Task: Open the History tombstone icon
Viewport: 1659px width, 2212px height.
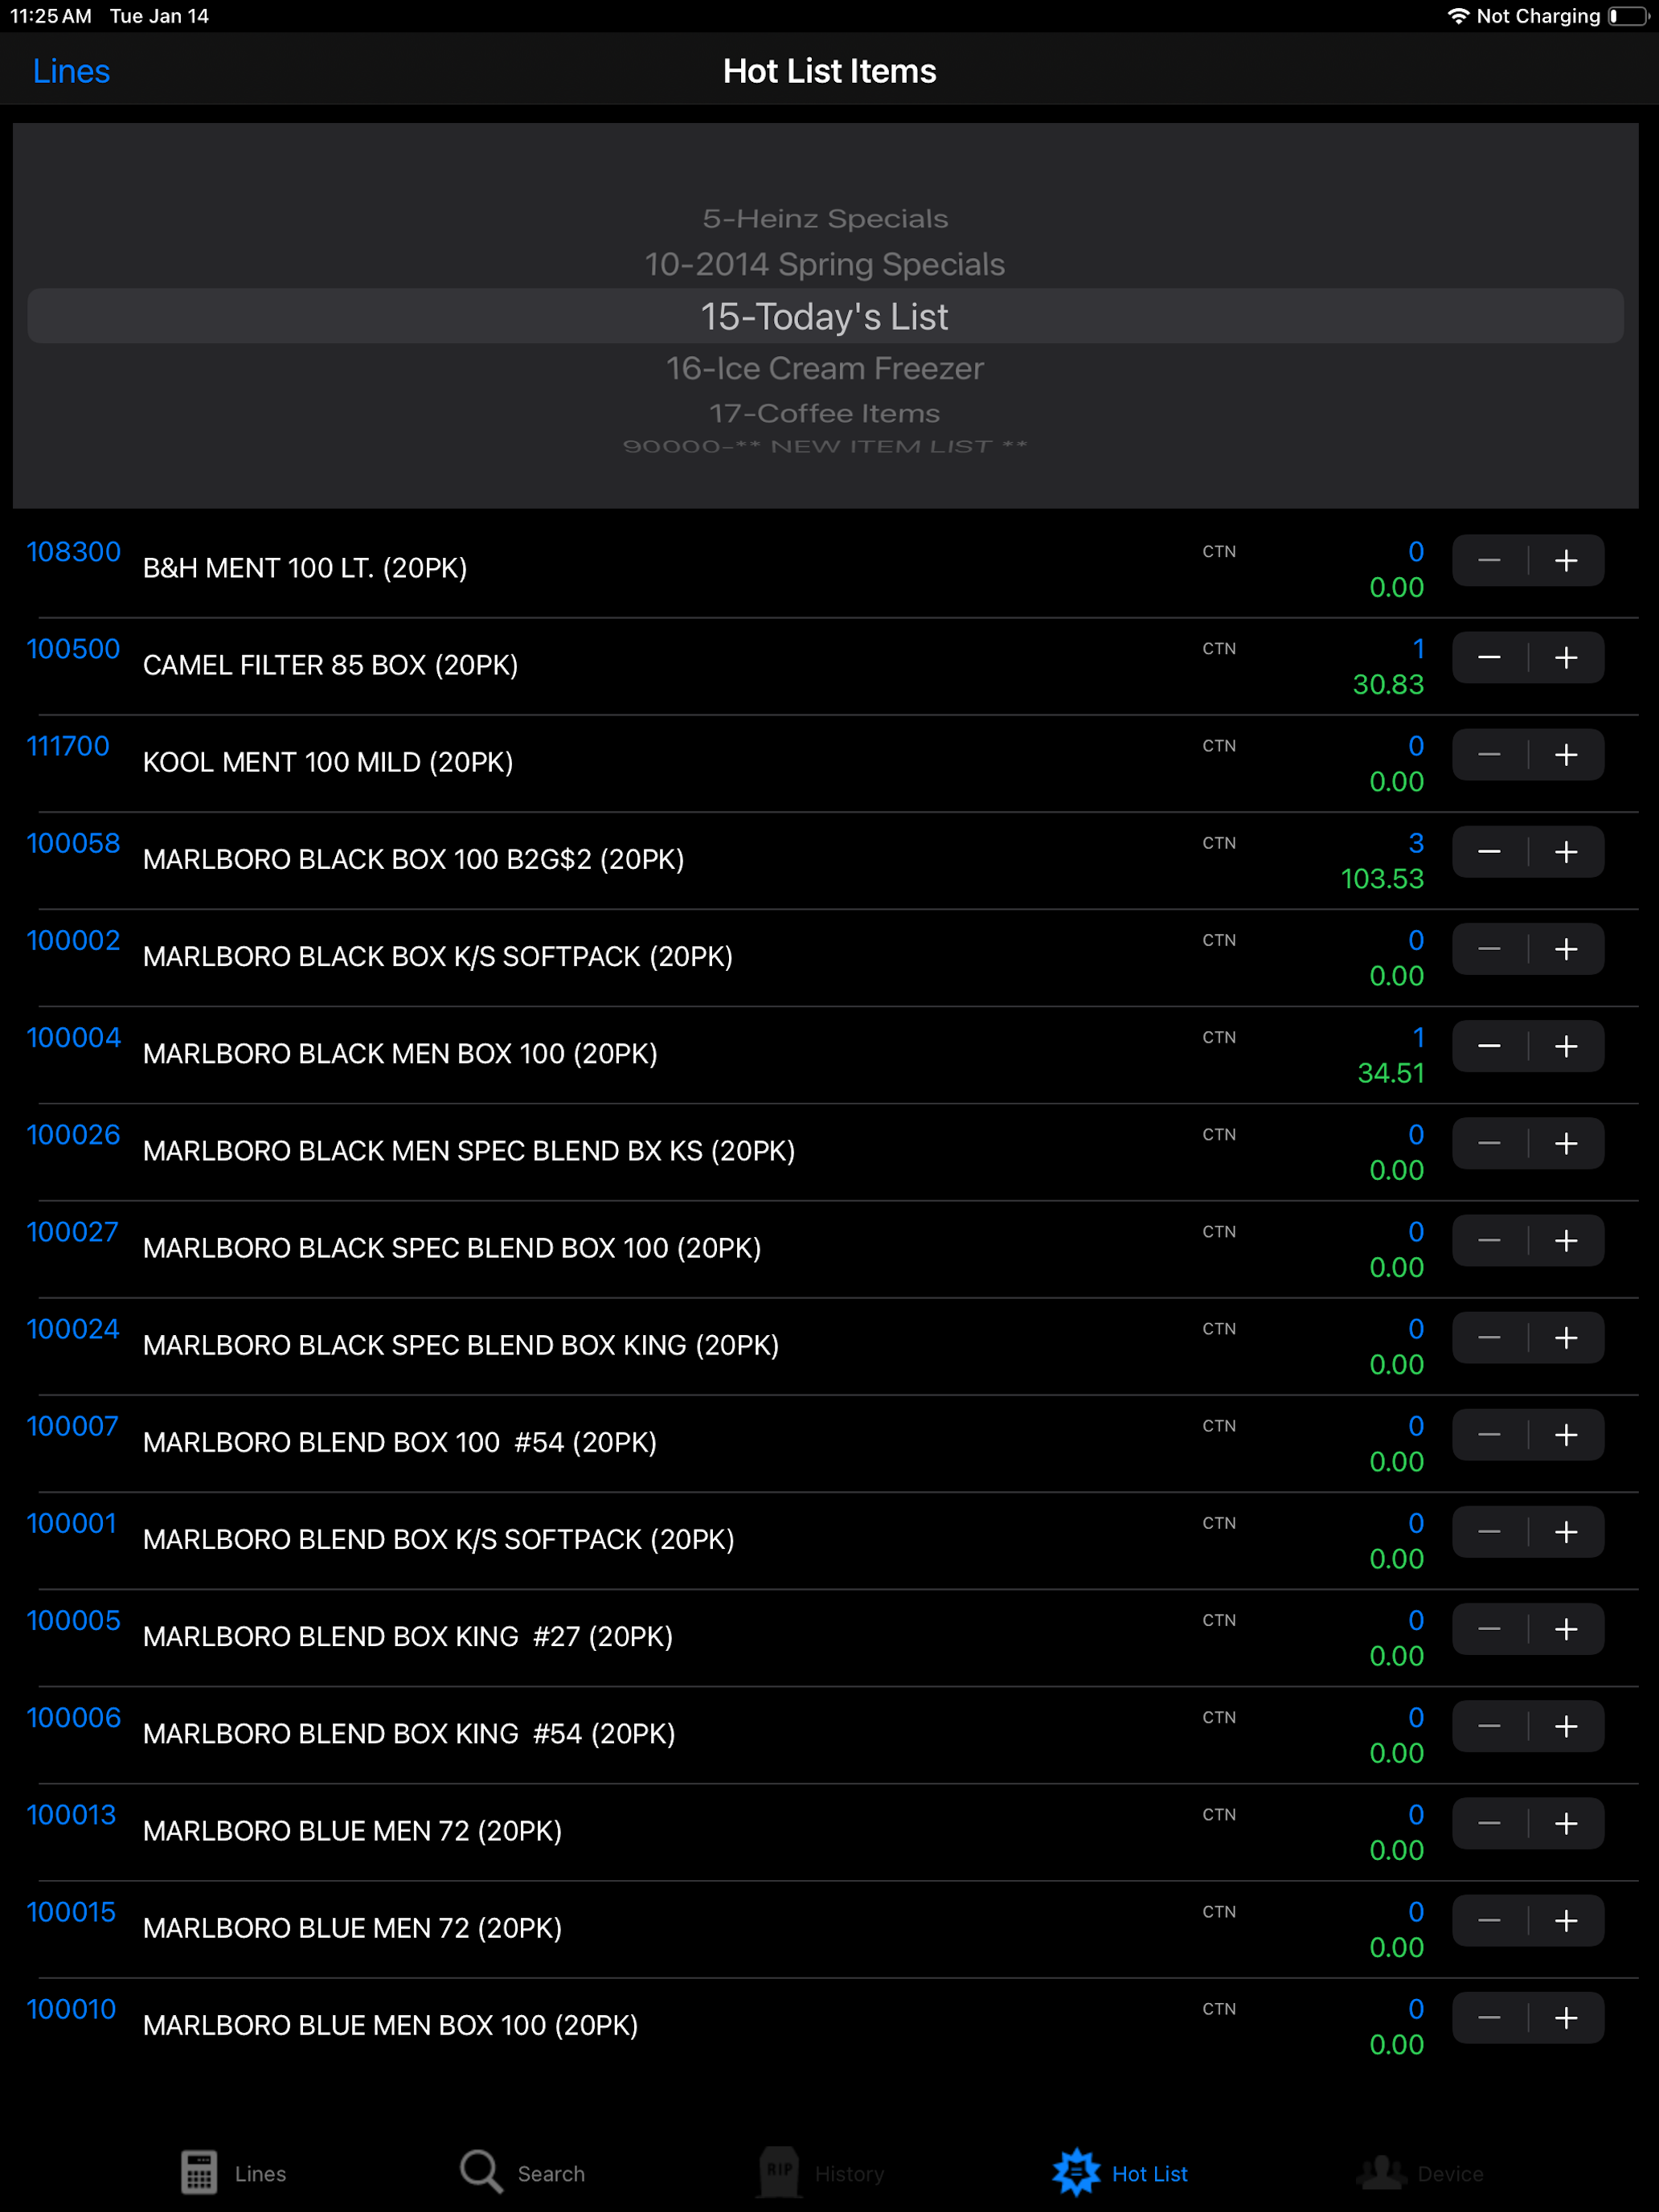Action: click(x=779, y=2172)
